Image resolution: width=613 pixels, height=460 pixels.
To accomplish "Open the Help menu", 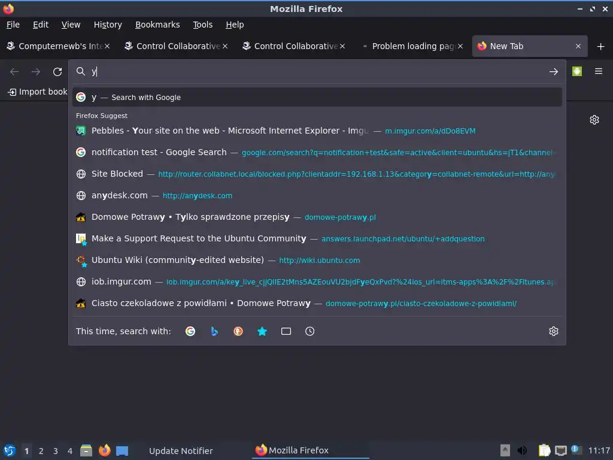I will (235, 25).
